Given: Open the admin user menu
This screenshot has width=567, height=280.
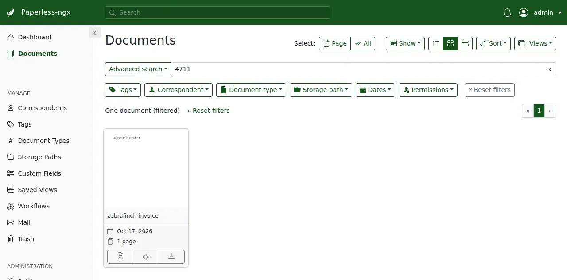Looking at the screenshot, I should click(x=540, y=12).
